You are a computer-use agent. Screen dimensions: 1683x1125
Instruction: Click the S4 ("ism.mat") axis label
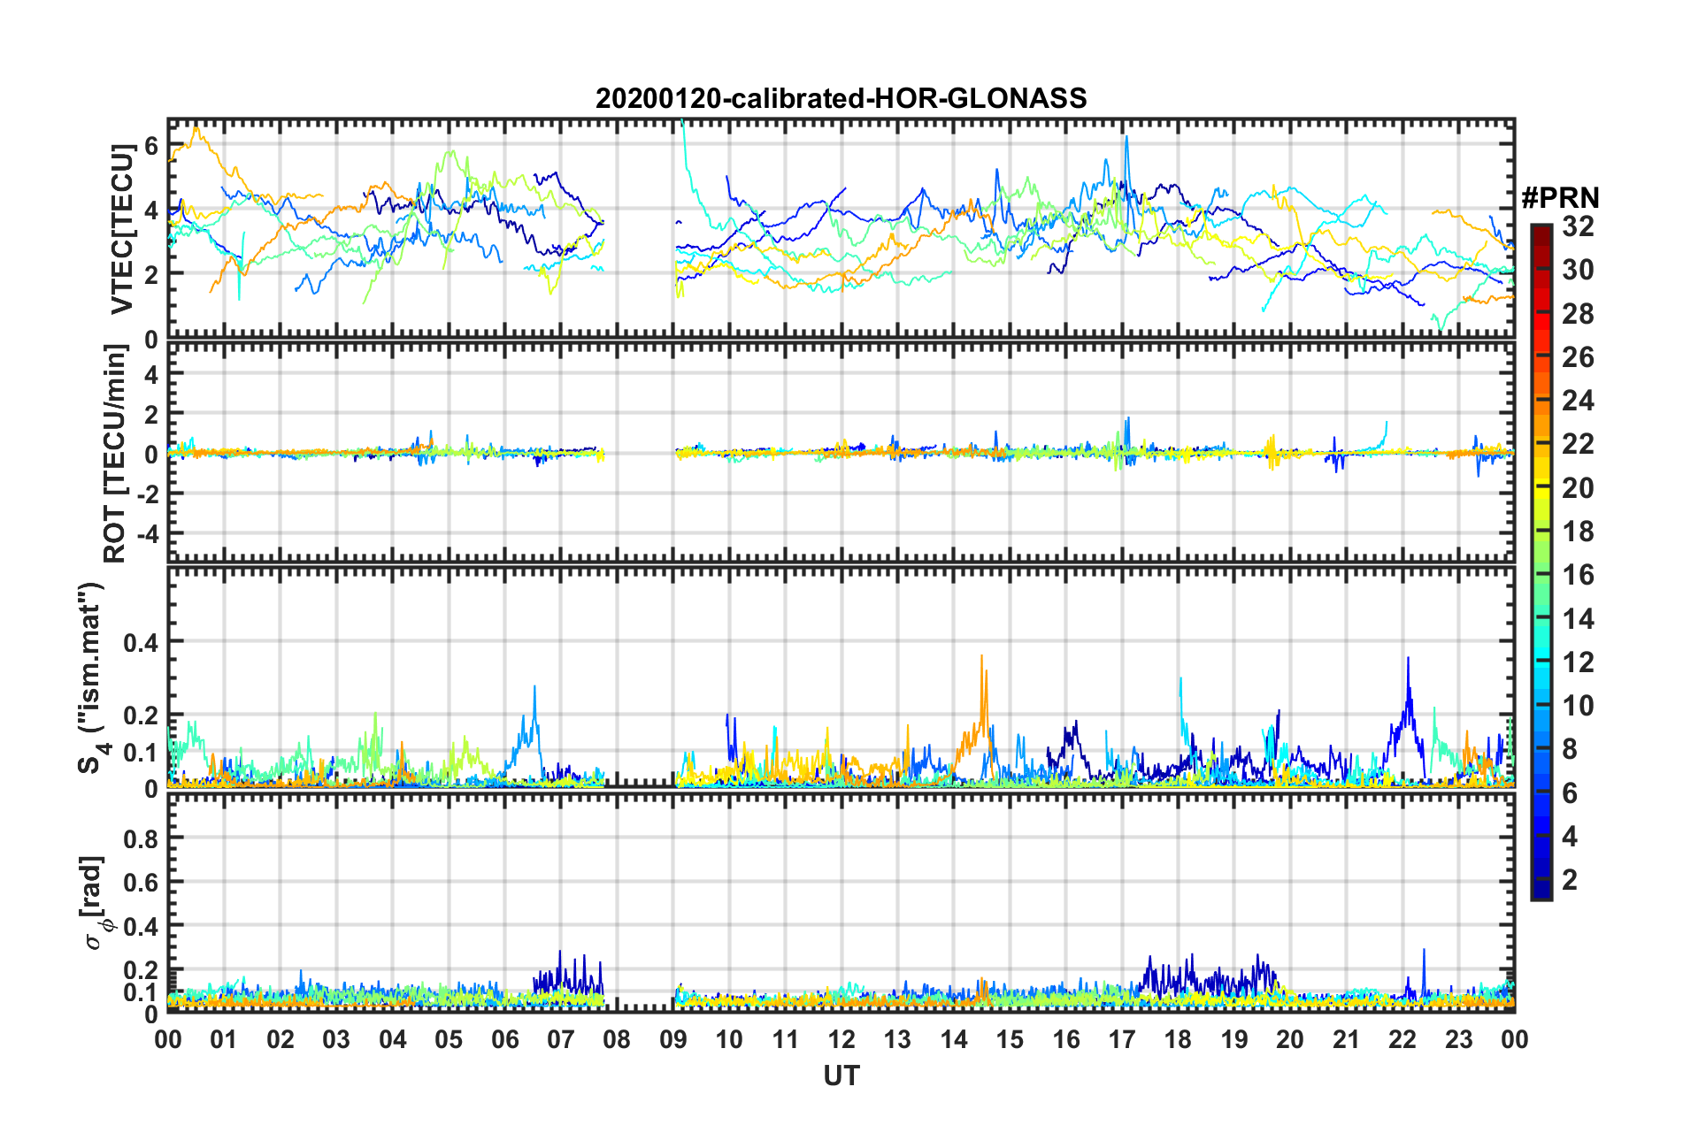coord(91,677)
